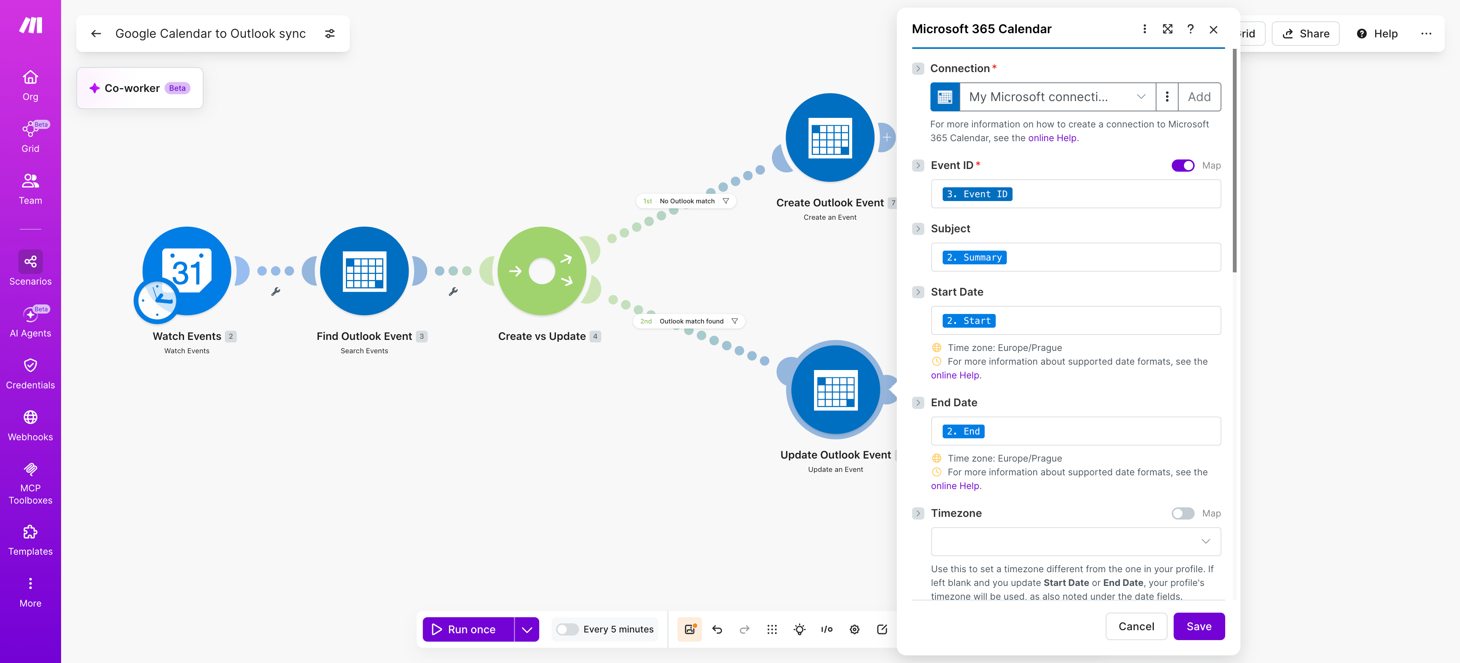
Task: Click the undo icon in bottom toolbar
Action: tap(717, 629)
